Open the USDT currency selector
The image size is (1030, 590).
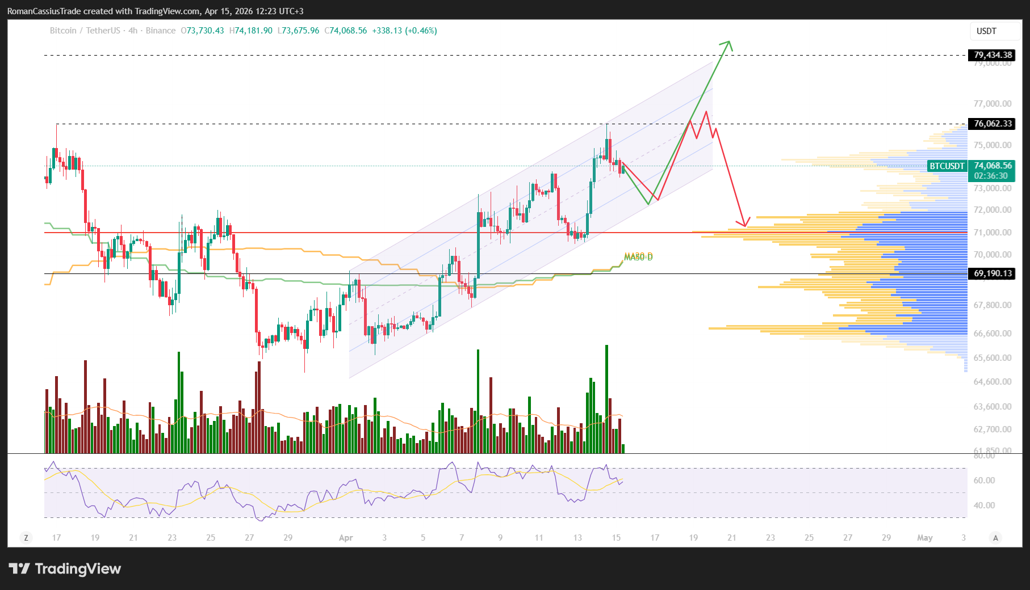(x=995, y=31)
